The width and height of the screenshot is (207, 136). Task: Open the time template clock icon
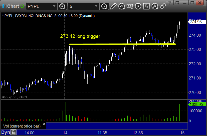[104, 6]
